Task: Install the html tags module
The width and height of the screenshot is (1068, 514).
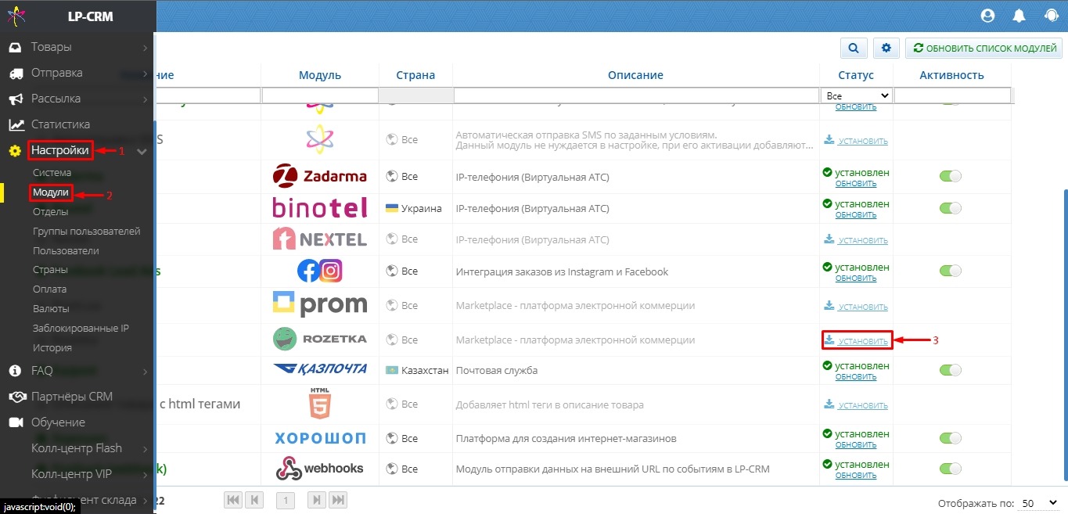Action: coord(856,405)
